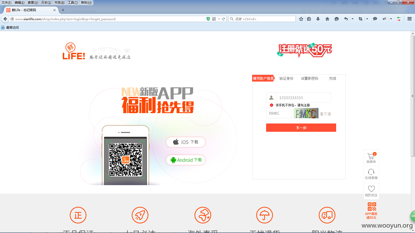Screen dimensions: 415x233
Task: Select the 设置新密码 step
Action: click(309, 78)
